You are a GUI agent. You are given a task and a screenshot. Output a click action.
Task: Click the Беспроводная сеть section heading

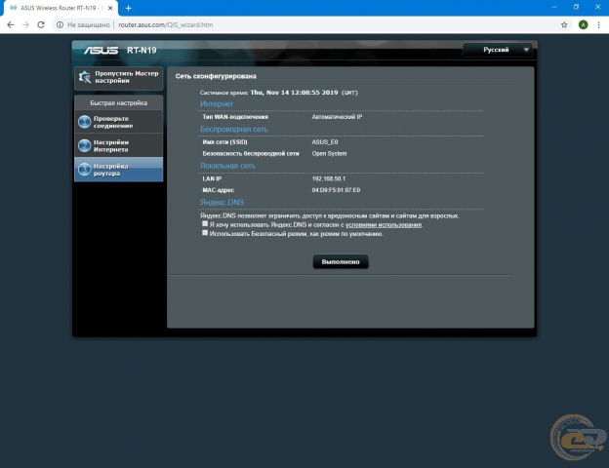click(x=234, y=129)
